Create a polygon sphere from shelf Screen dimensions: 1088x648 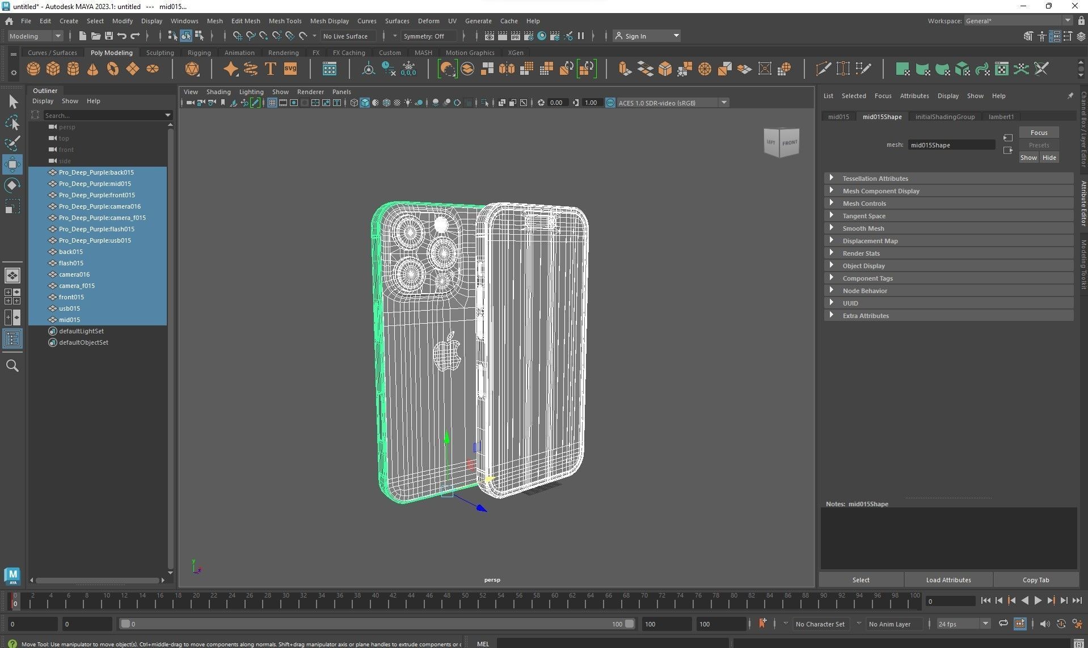tap(33, 69)
